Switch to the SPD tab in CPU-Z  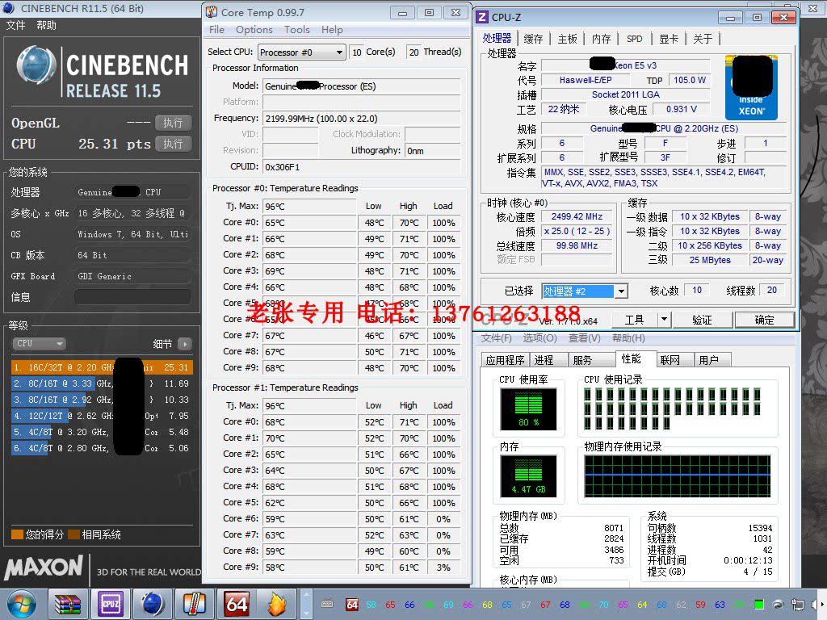pyautogui.click(x=635, y=38)
